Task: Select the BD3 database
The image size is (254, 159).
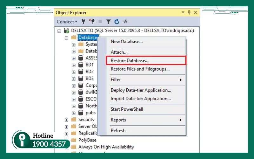Action: coord(90,78)
